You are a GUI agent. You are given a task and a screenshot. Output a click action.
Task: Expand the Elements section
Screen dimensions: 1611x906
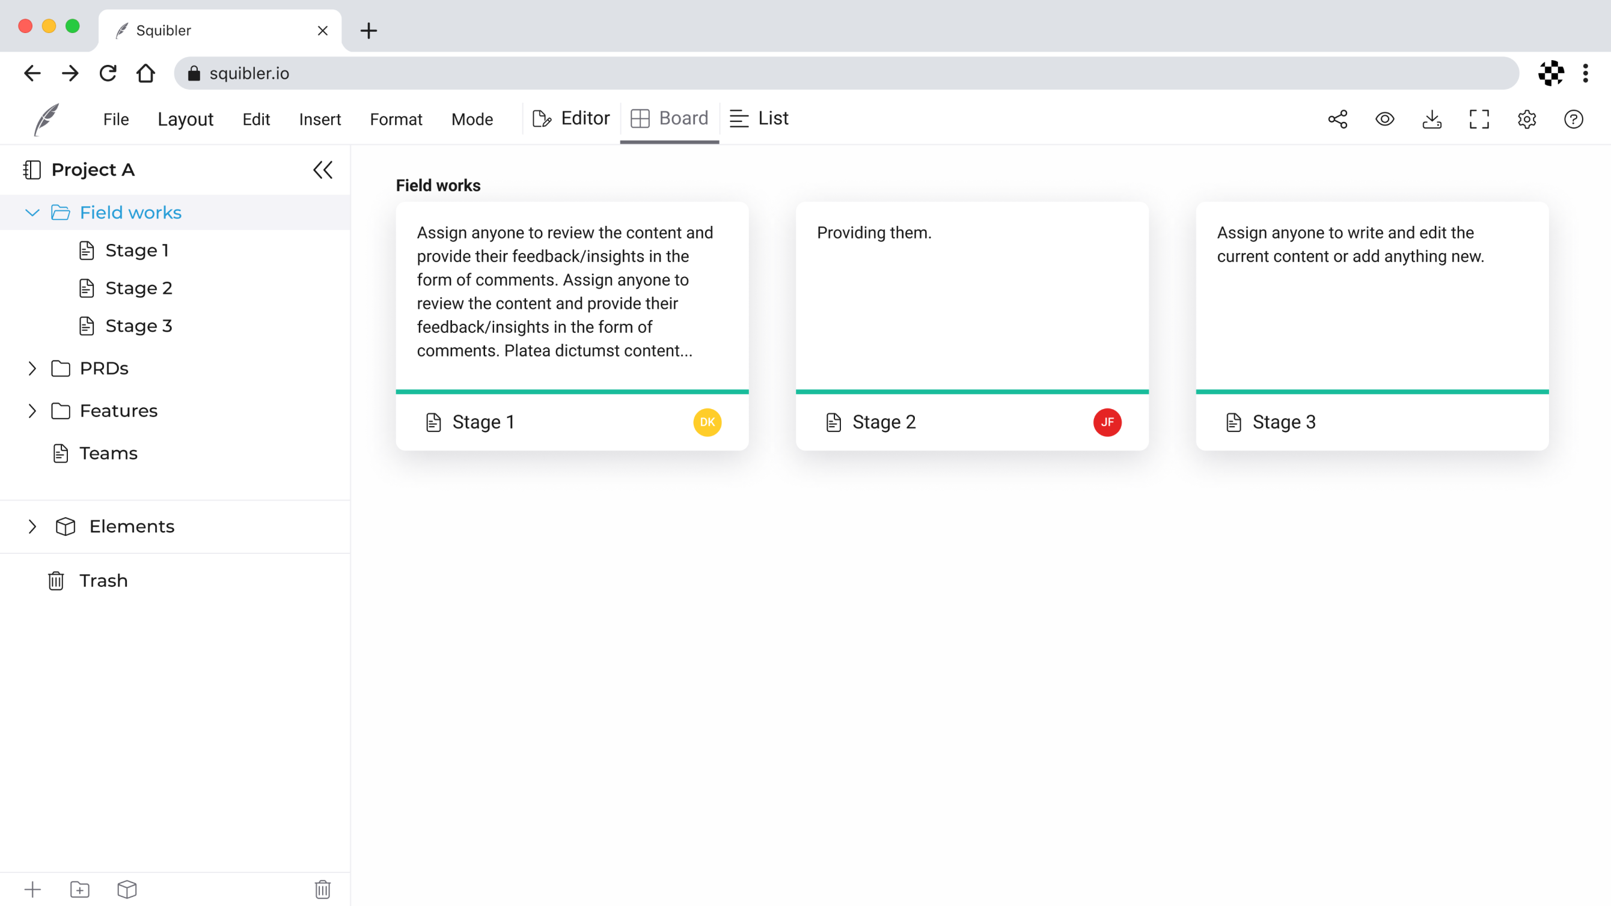[x=32, y=526]
